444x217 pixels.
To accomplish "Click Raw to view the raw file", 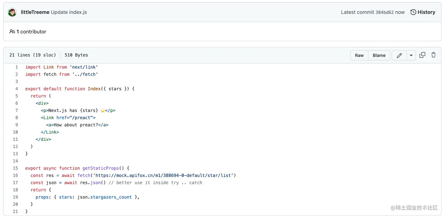I will click(359, 55).
